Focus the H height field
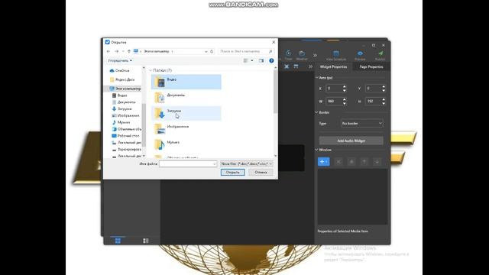 coord(374,102)
